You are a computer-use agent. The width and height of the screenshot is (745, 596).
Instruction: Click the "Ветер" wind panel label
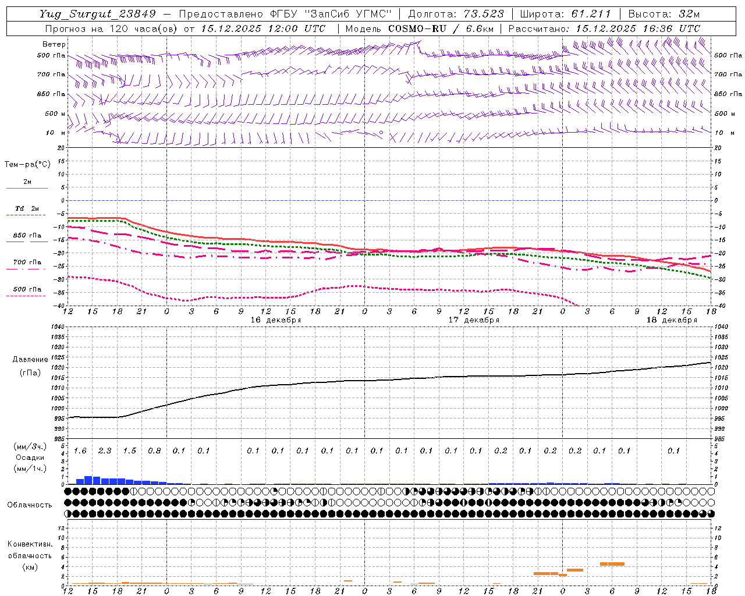coord(54,44)
